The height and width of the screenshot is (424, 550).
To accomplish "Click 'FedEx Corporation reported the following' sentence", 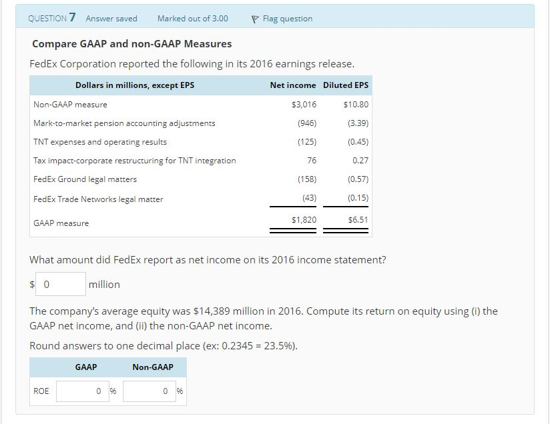I will pyautogui.click(x=192, y=64).
